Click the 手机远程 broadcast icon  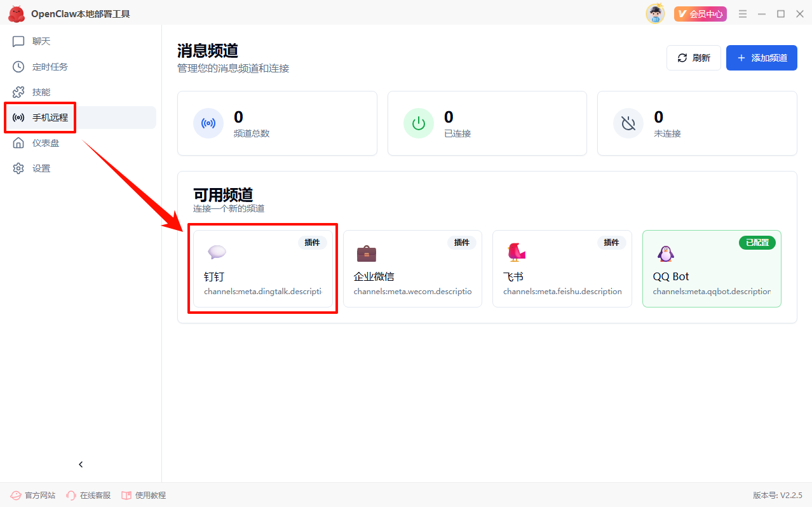pos(18,118)
